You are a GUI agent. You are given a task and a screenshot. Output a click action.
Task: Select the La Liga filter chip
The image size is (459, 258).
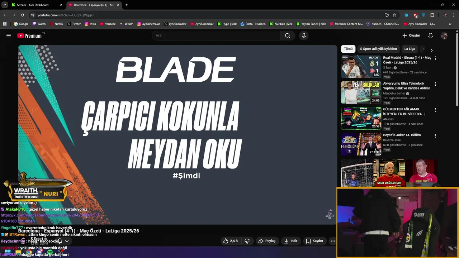click(410, 49)
